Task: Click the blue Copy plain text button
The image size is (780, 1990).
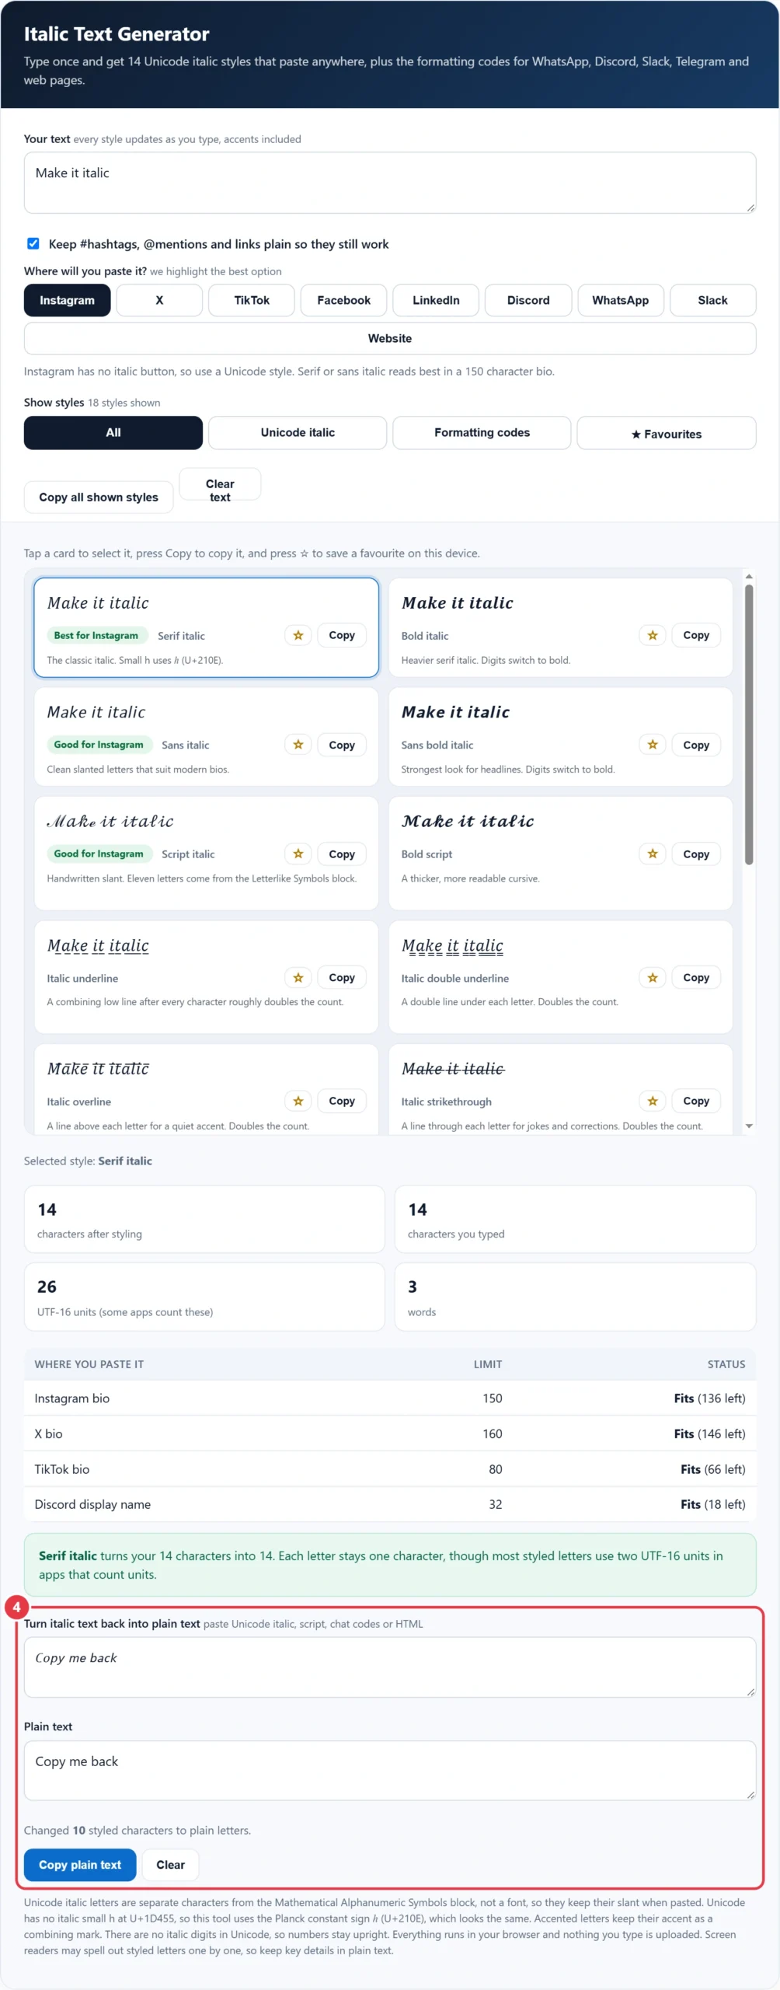Action: (x=80, y=1865)
